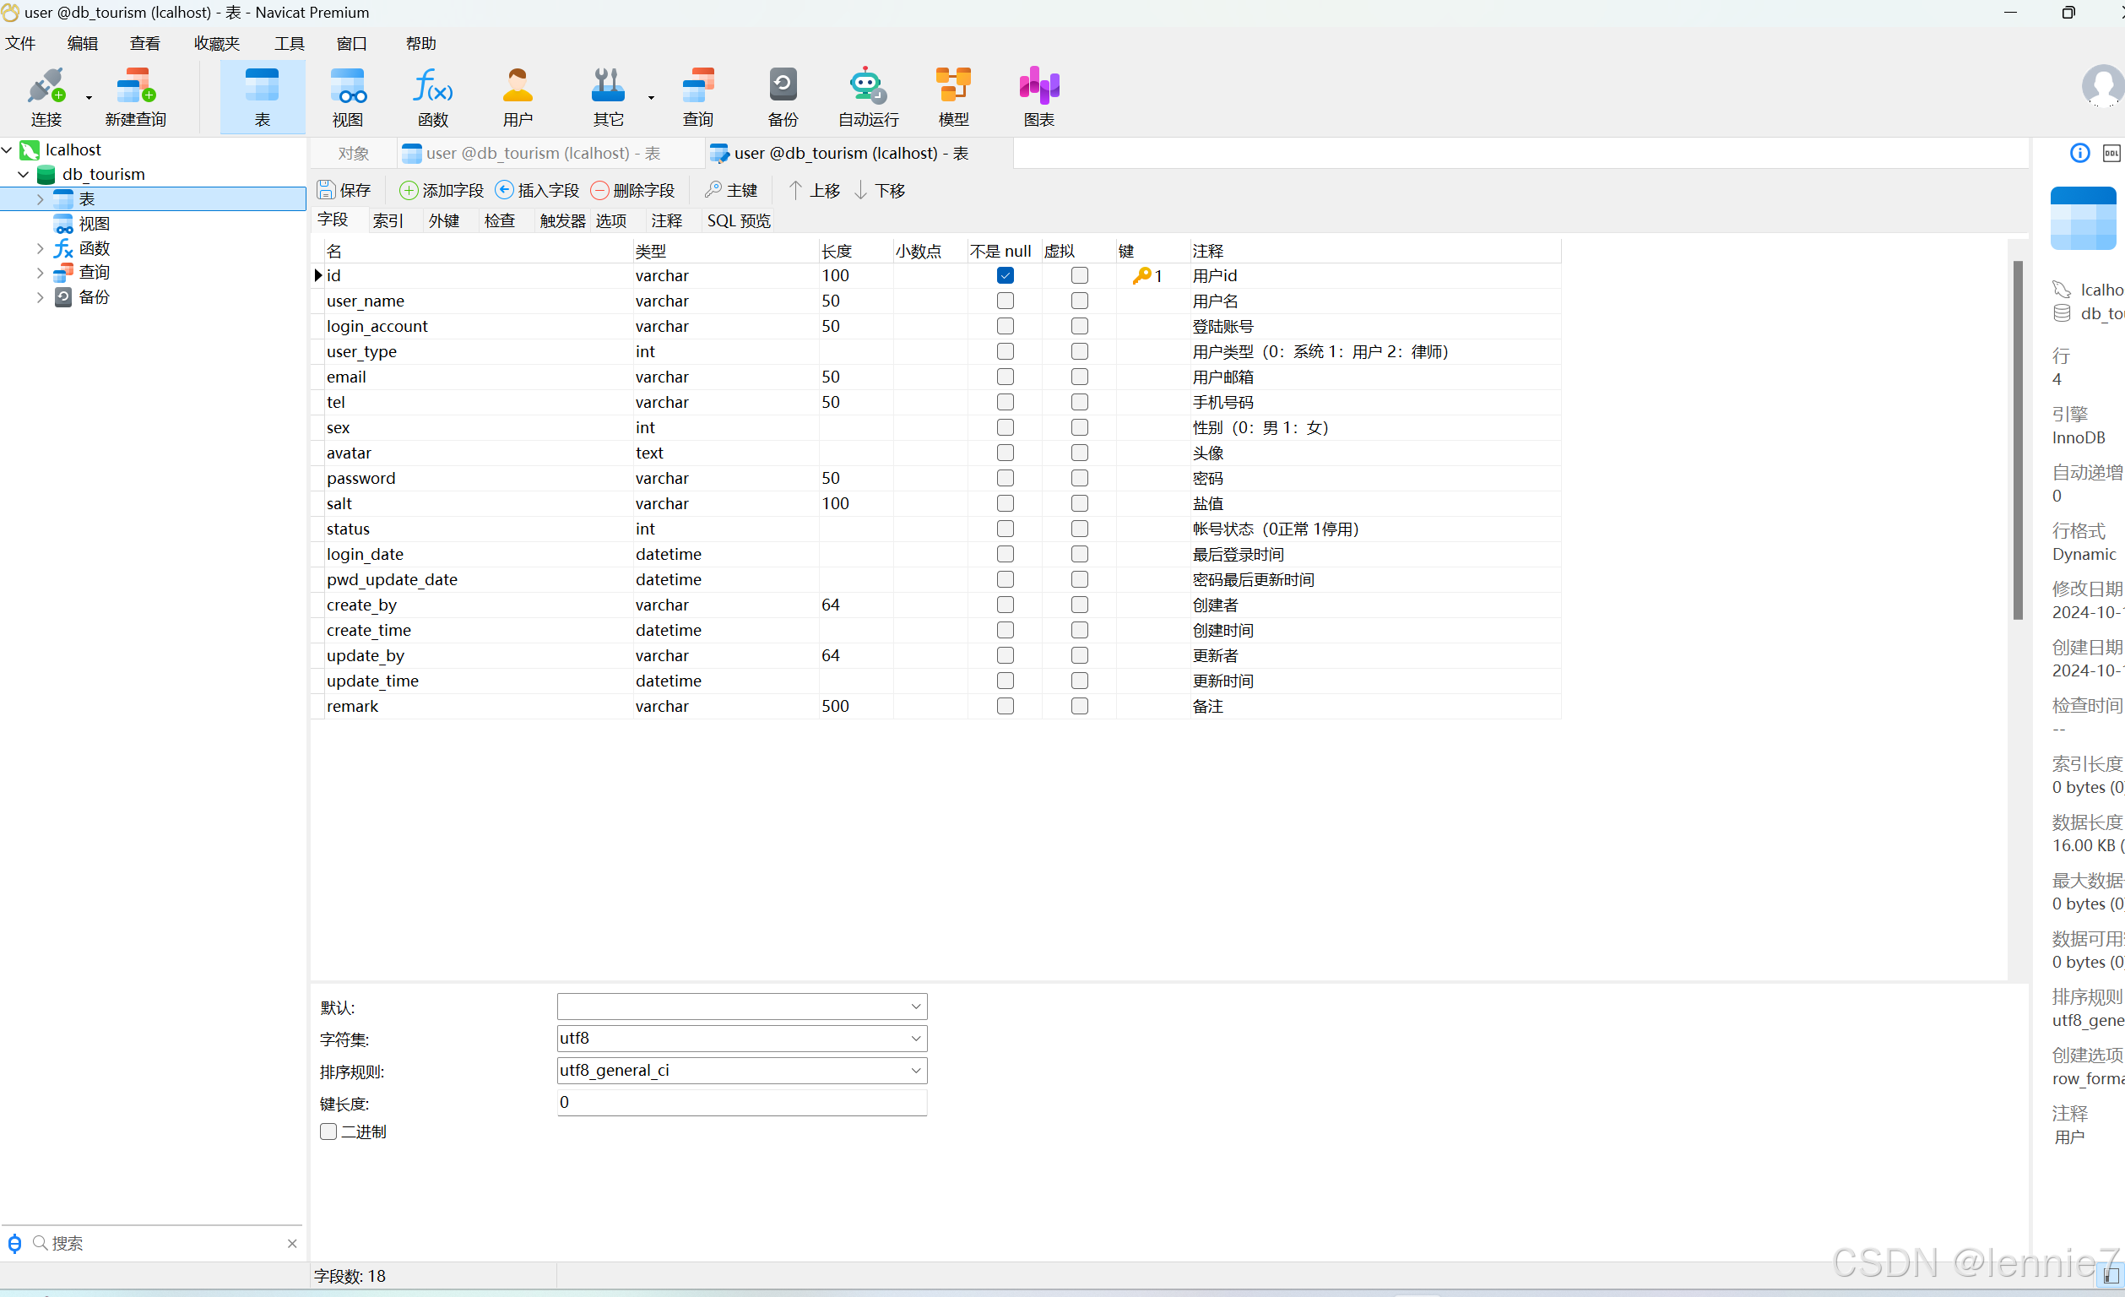Screen dimensions: 2125x1297
Task: Switch to the SQL Preview tab
Action: (x=738, y=220)
